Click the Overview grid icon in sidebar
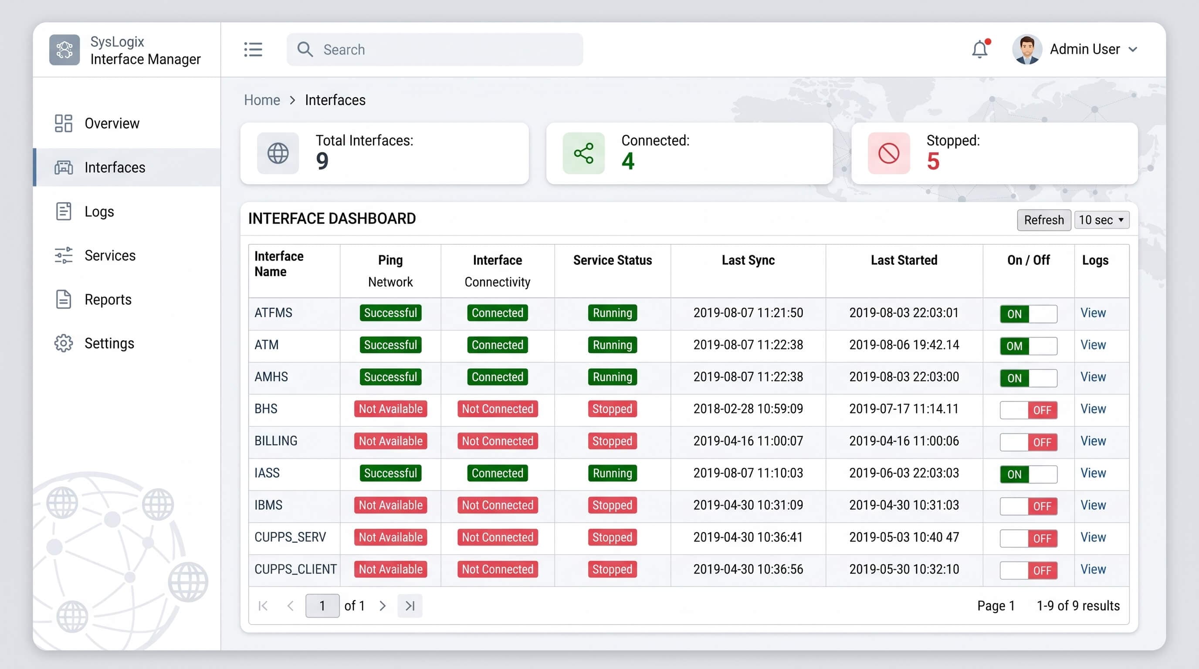 pyautogui.click(x=63, y=123)
